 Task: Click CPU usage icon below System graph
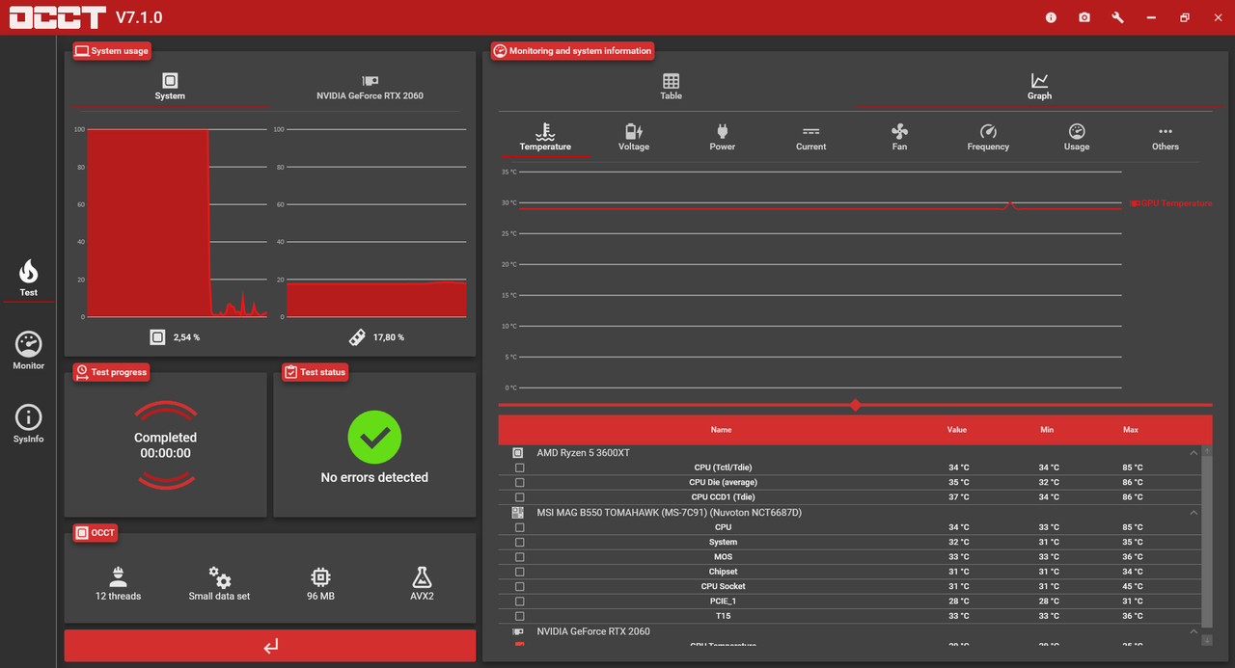pyautogui.click(x=157, y=337)
